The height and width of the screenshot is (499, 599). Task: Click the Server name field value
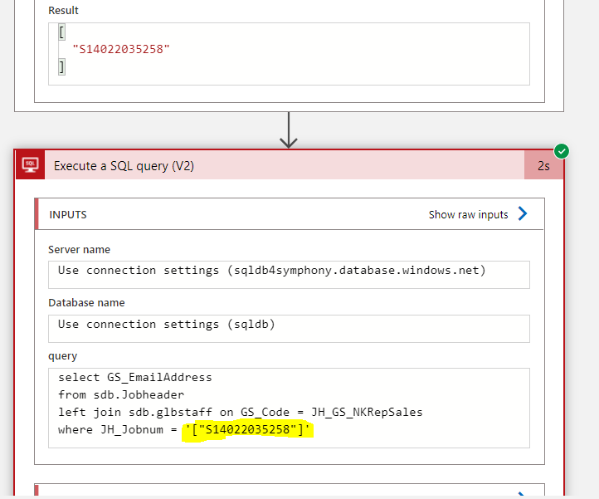pyautogui.click(x=289, y=275)
